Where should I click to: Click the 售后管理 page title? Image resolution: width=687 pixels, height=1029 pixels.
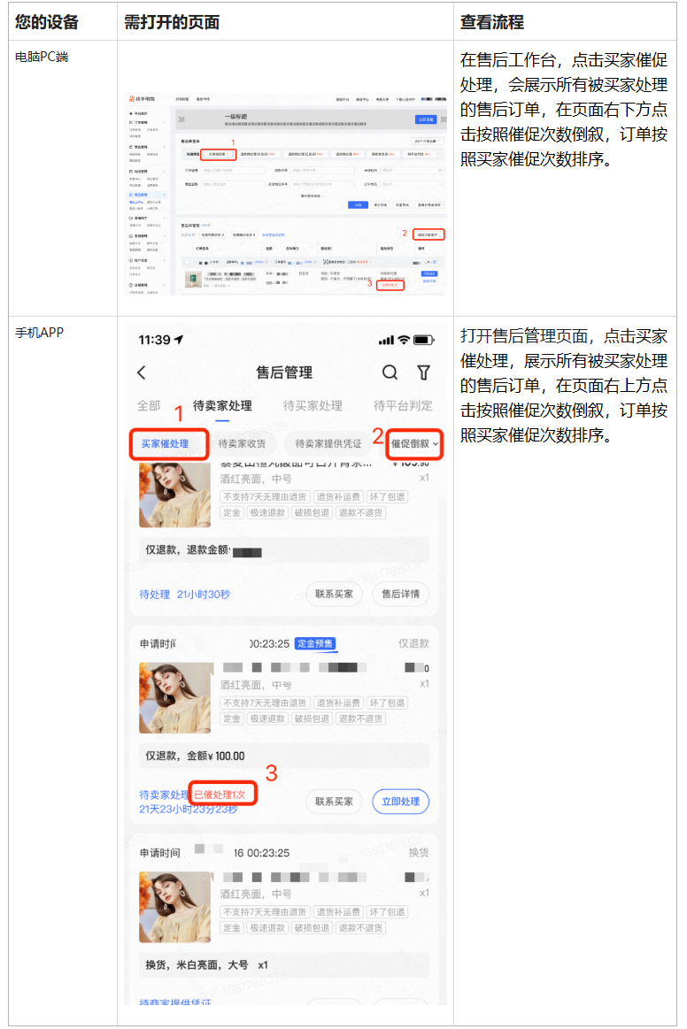point(283,372)
